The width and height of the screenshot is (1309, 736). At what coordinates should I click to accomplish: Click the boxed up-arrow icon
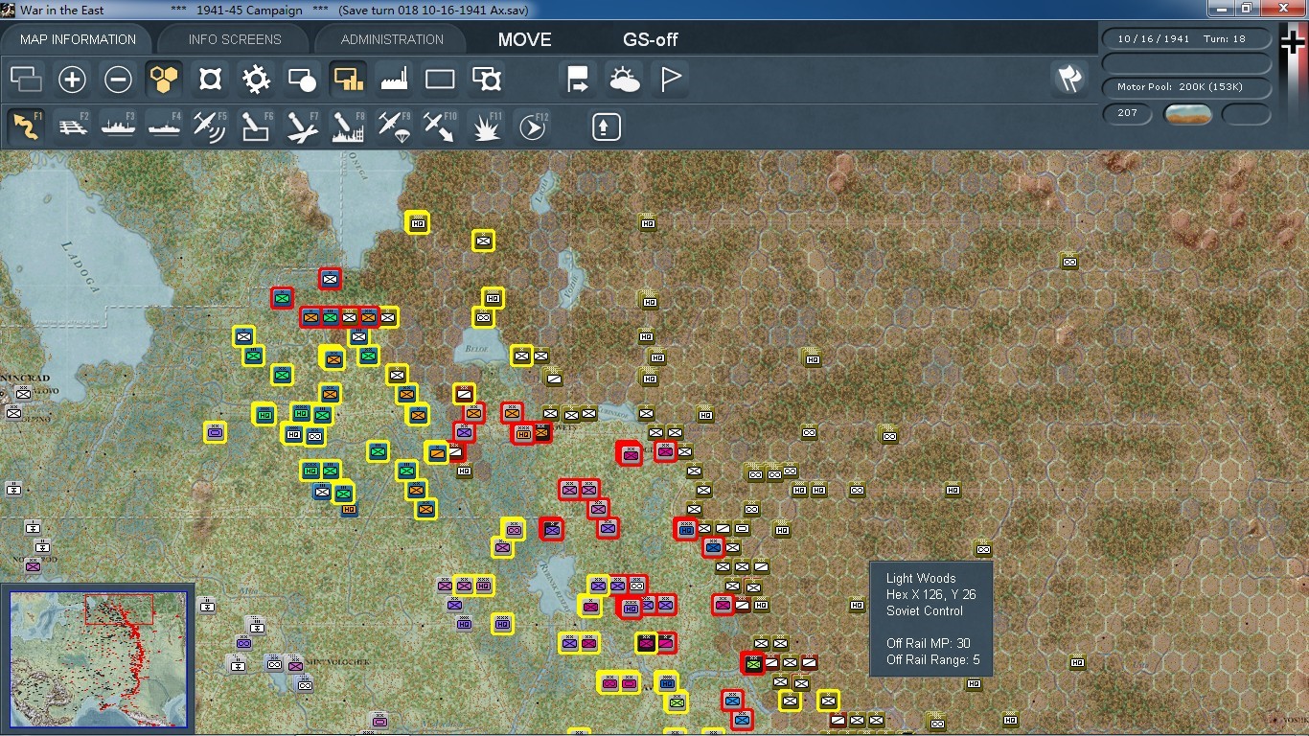[606, 126]
